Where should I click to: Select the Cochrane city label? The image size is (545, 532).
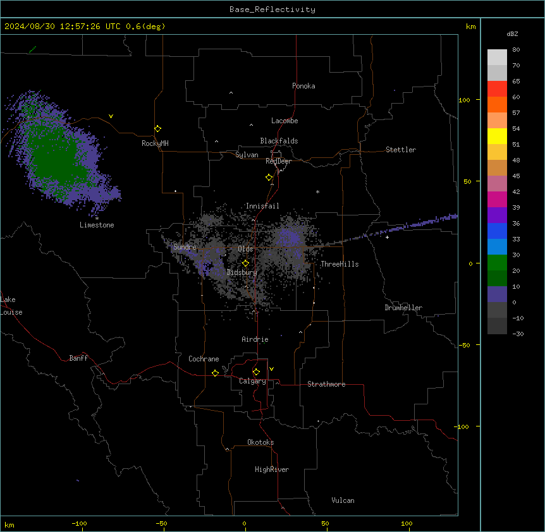[x=204, y=359]
